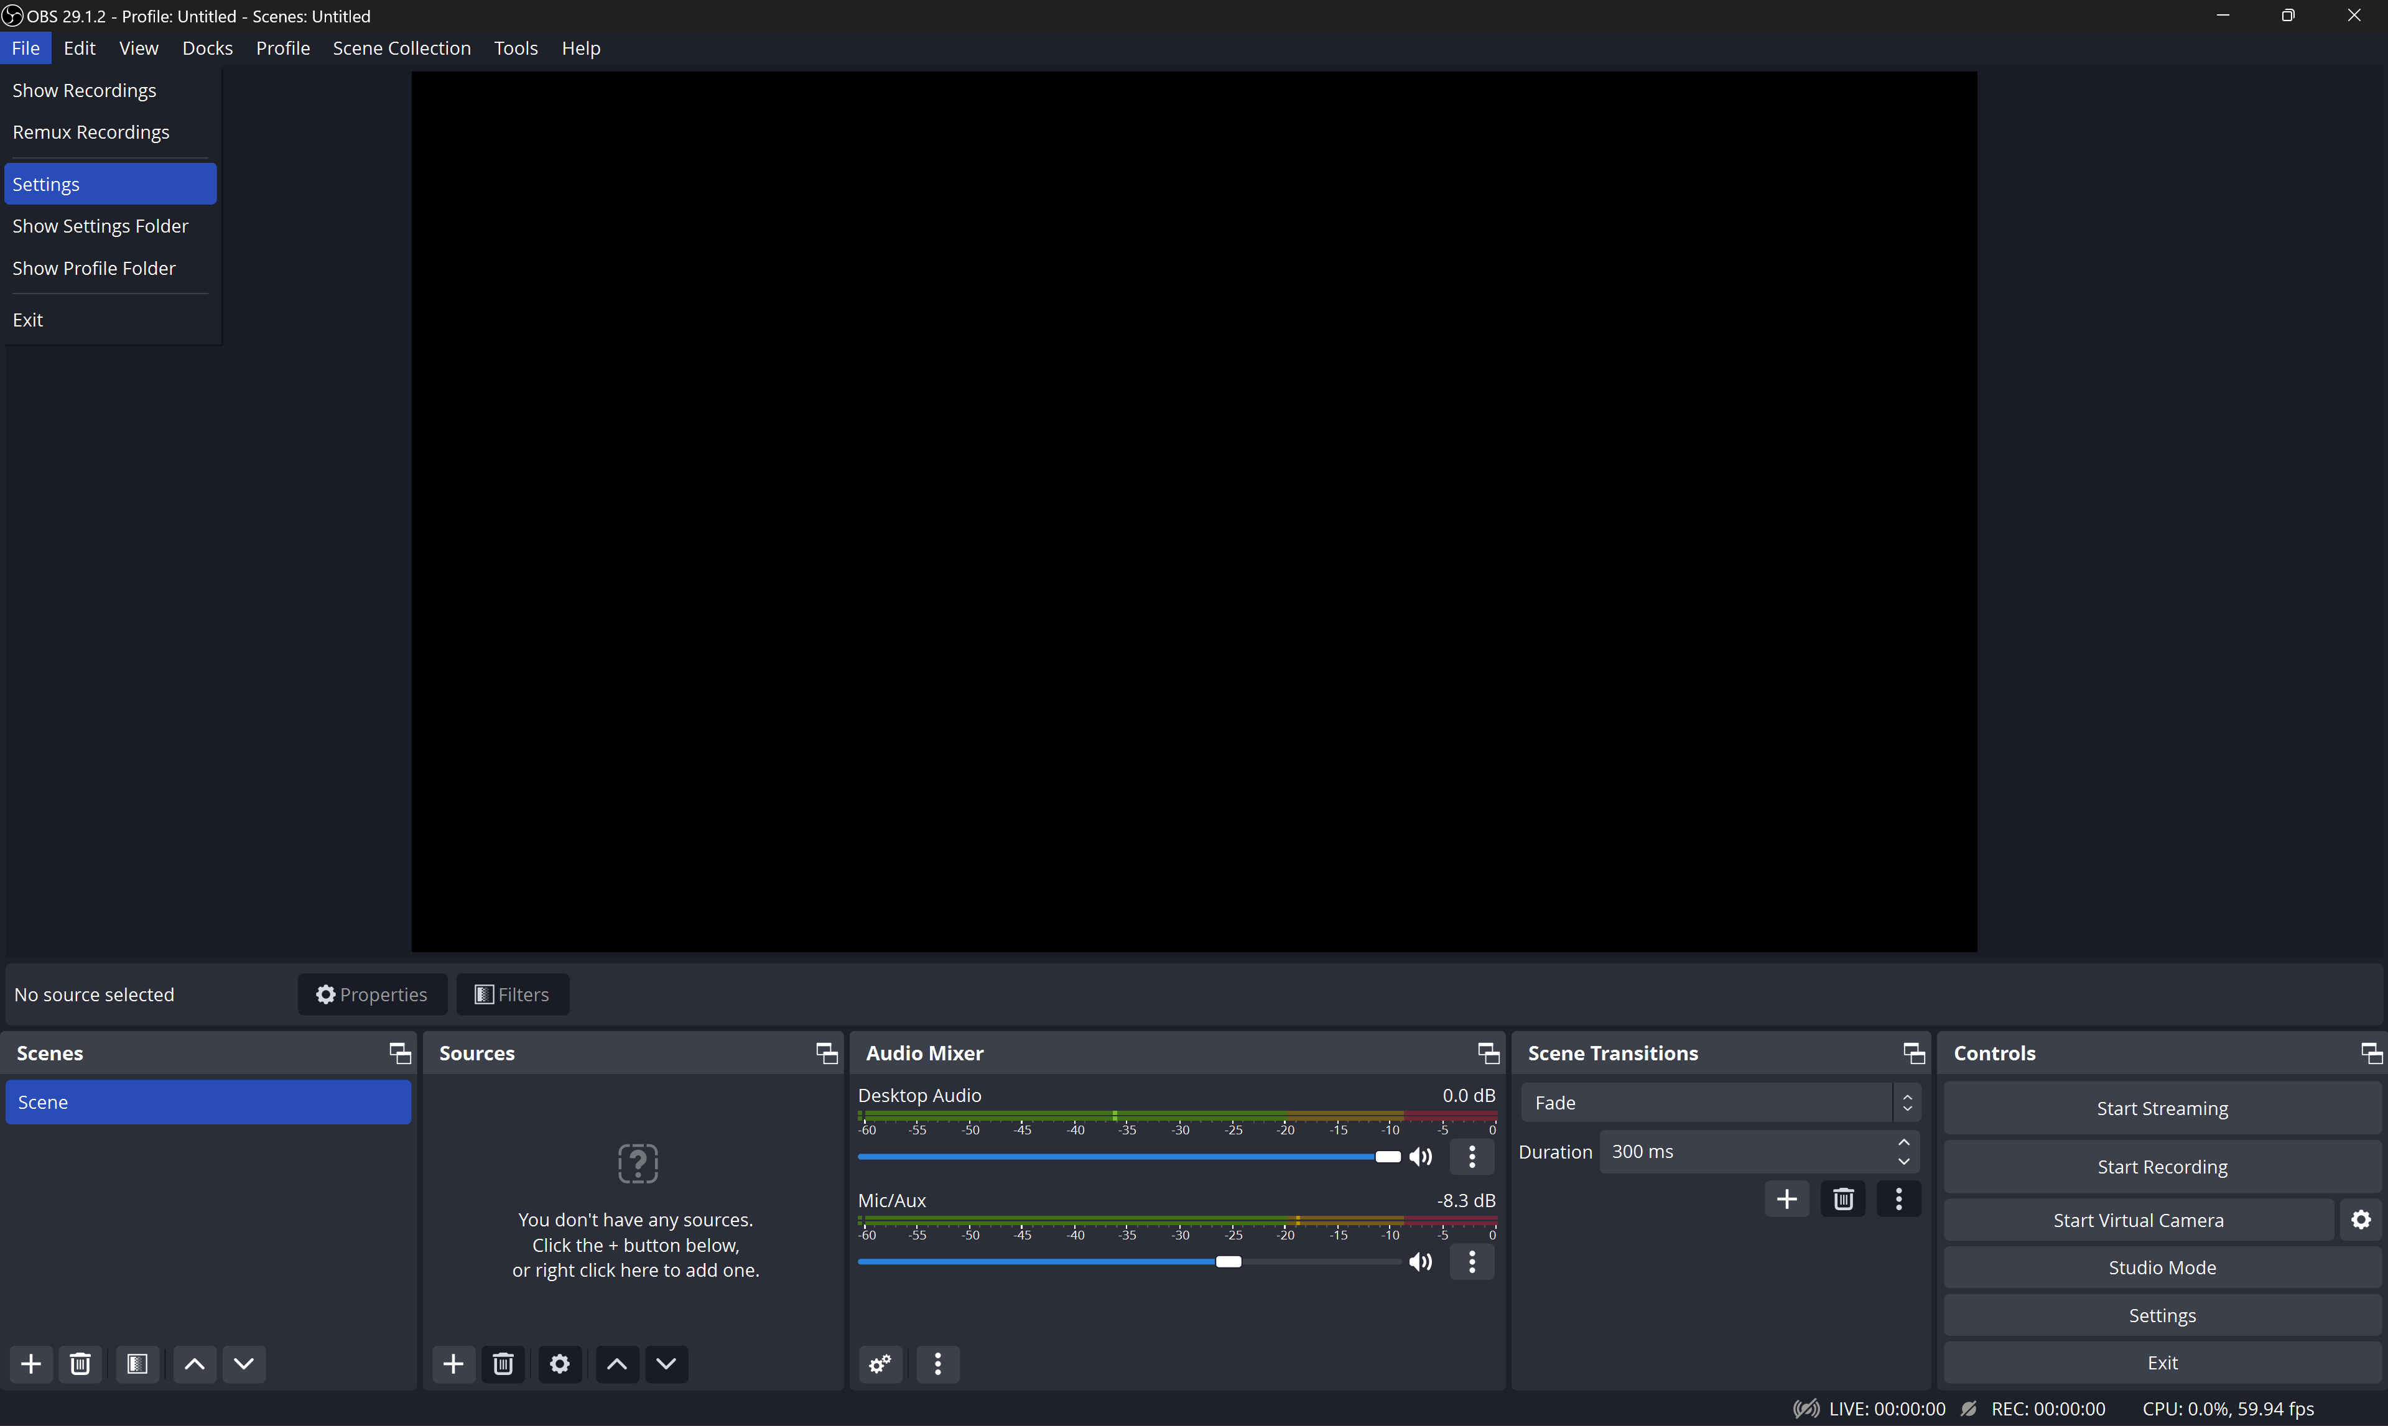Open the Tools menu
The image size is (2388, 1426).
[515, 48]
